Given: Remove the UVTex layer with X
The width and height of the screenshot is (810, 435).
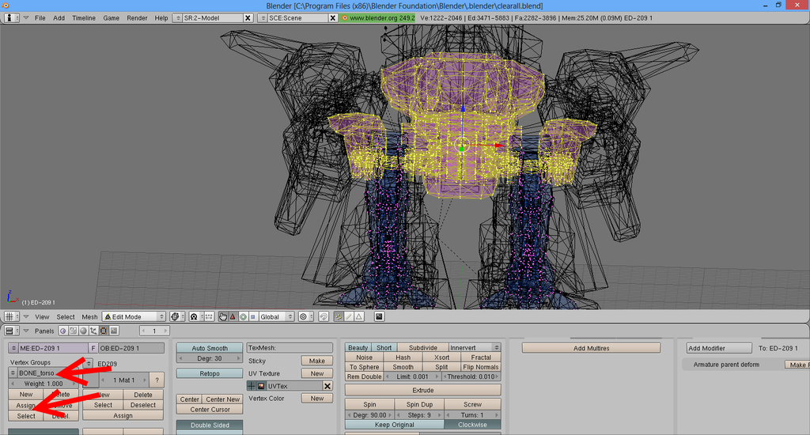Looking at the screenshot, I should pyautogui.click(x=327, y=386).
